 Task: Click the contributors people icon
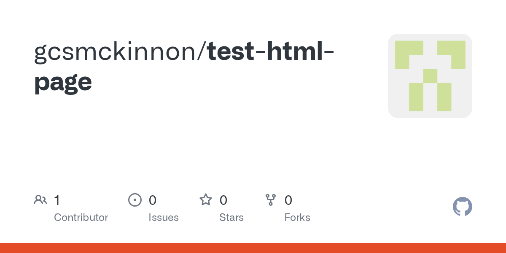(40, 199)
